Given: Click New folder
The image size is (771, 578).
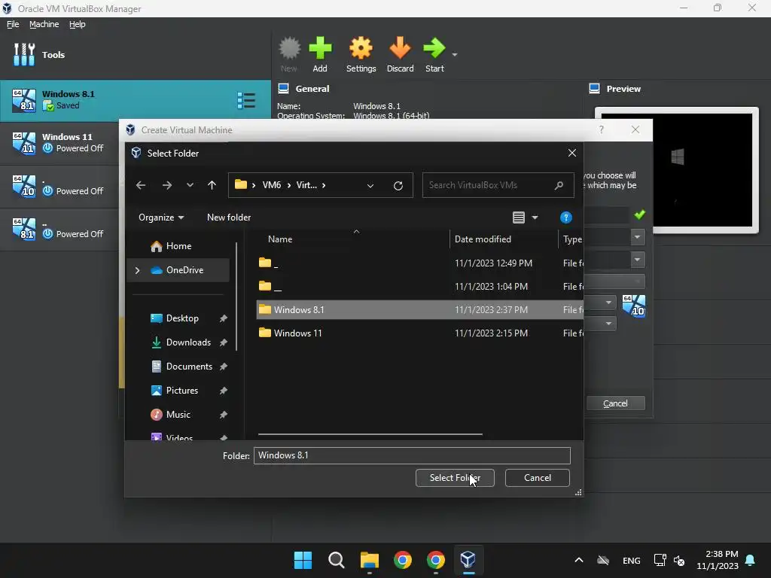Looking at the screenshot, I should 229,218.
